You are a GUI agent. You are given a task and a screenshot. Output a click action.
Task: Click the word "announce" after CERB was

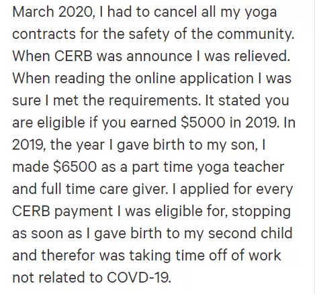click(159, 56)
